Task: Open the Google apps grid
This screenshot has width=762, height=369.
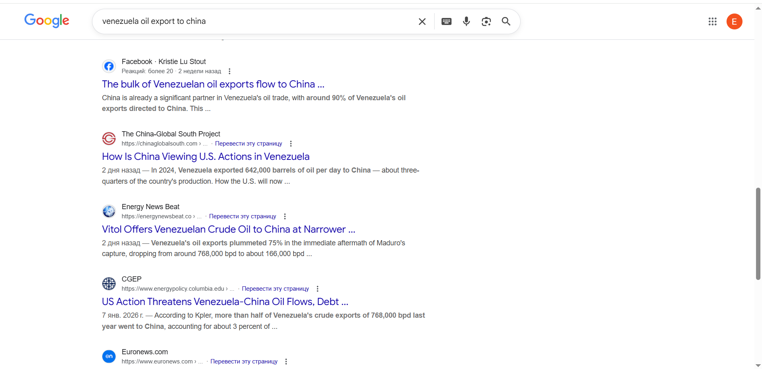Action: pos(712,21)
